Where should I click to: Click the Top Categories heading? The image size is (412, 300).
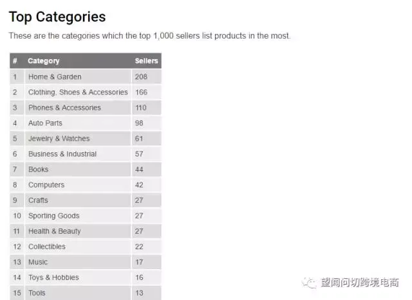(57, 17)
